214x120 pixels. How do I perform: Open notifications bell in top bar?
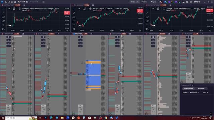pyautogui.click(x=184, y=2)
